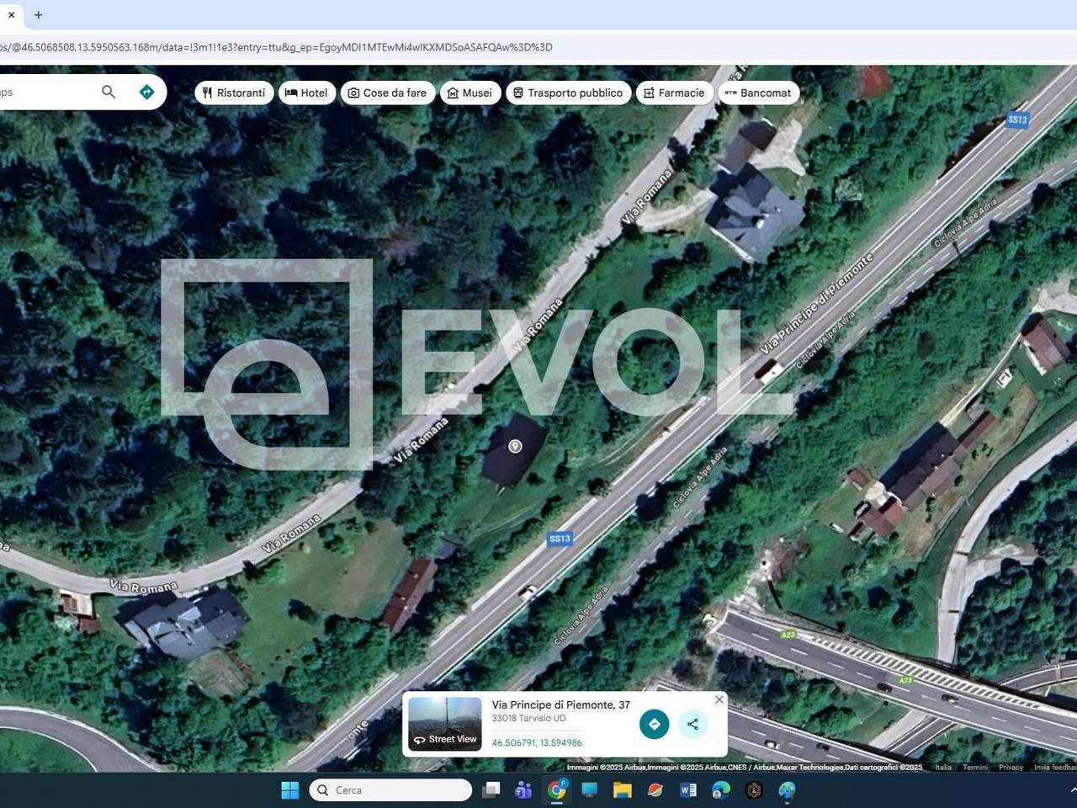Open Street View thumbnail
This screenshot has width=1077, height=808.
(444, 723)
